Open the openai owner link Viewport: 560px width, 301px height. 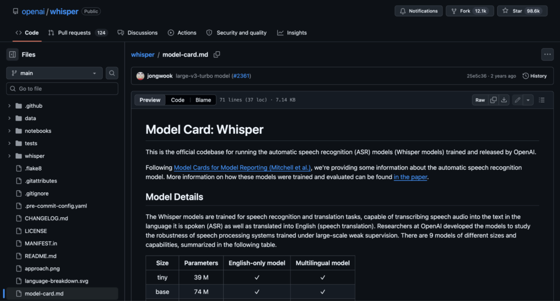click(33, 11)
